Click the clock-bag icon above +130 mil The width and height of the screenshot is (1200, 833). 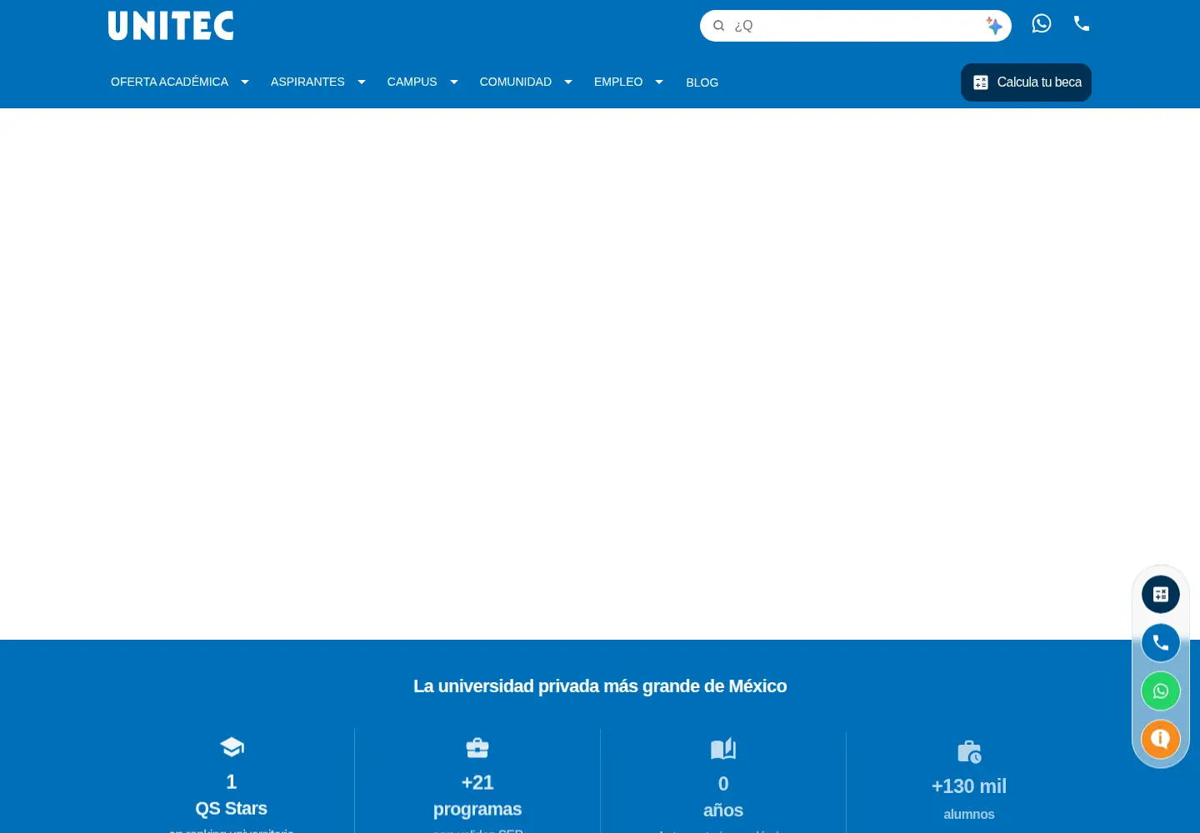click(x=969, y=752)
